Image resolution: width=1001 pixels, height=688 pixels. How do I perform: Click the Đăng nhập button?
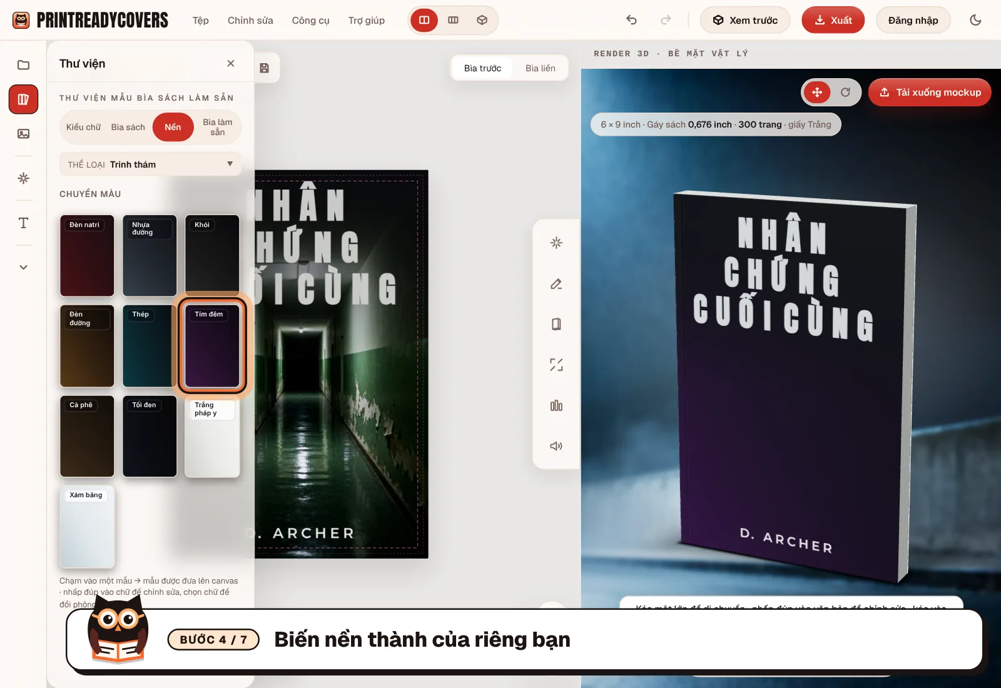click(913, 20)
